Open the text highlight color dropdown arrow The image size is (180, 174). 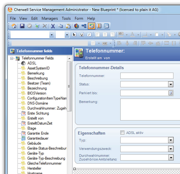[127, 35]
